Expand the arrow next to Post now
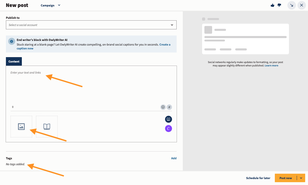This screenshot has width=308, height=185. 301,178
